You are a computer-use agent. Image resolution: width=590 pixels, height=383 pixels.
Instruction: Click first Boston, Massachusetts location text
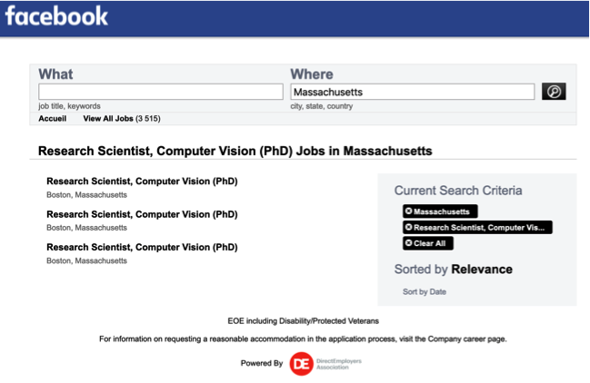coord(86,195)
